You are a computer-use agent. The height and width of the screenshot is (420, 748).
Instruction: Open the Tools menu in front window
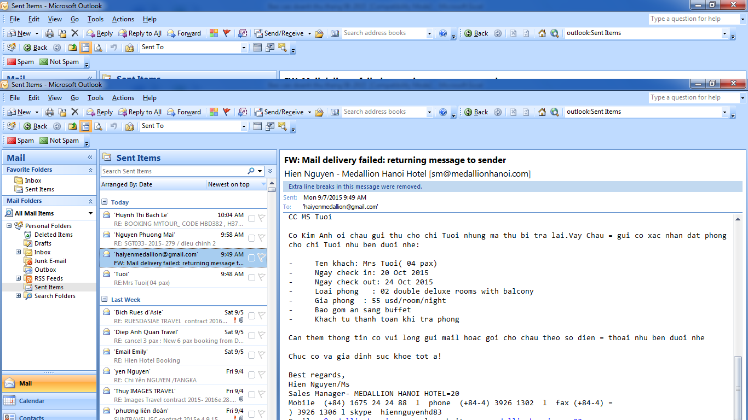(x=95, y=98)
